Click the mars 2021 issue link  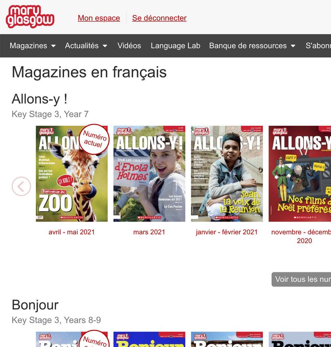tap(149, 232)
